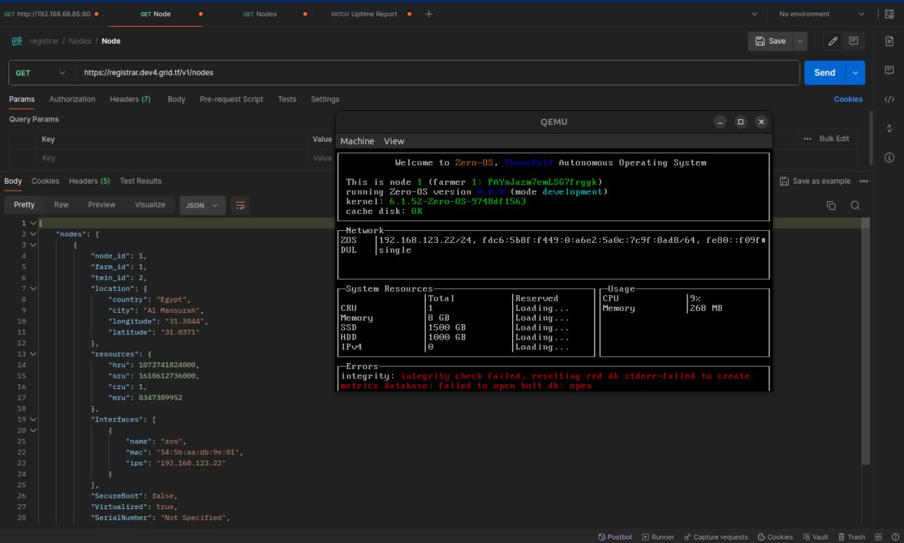Viewport: 904px width, 543px height.
Task: Open Cookies in the status bar
Action: [x=775, y=537]
